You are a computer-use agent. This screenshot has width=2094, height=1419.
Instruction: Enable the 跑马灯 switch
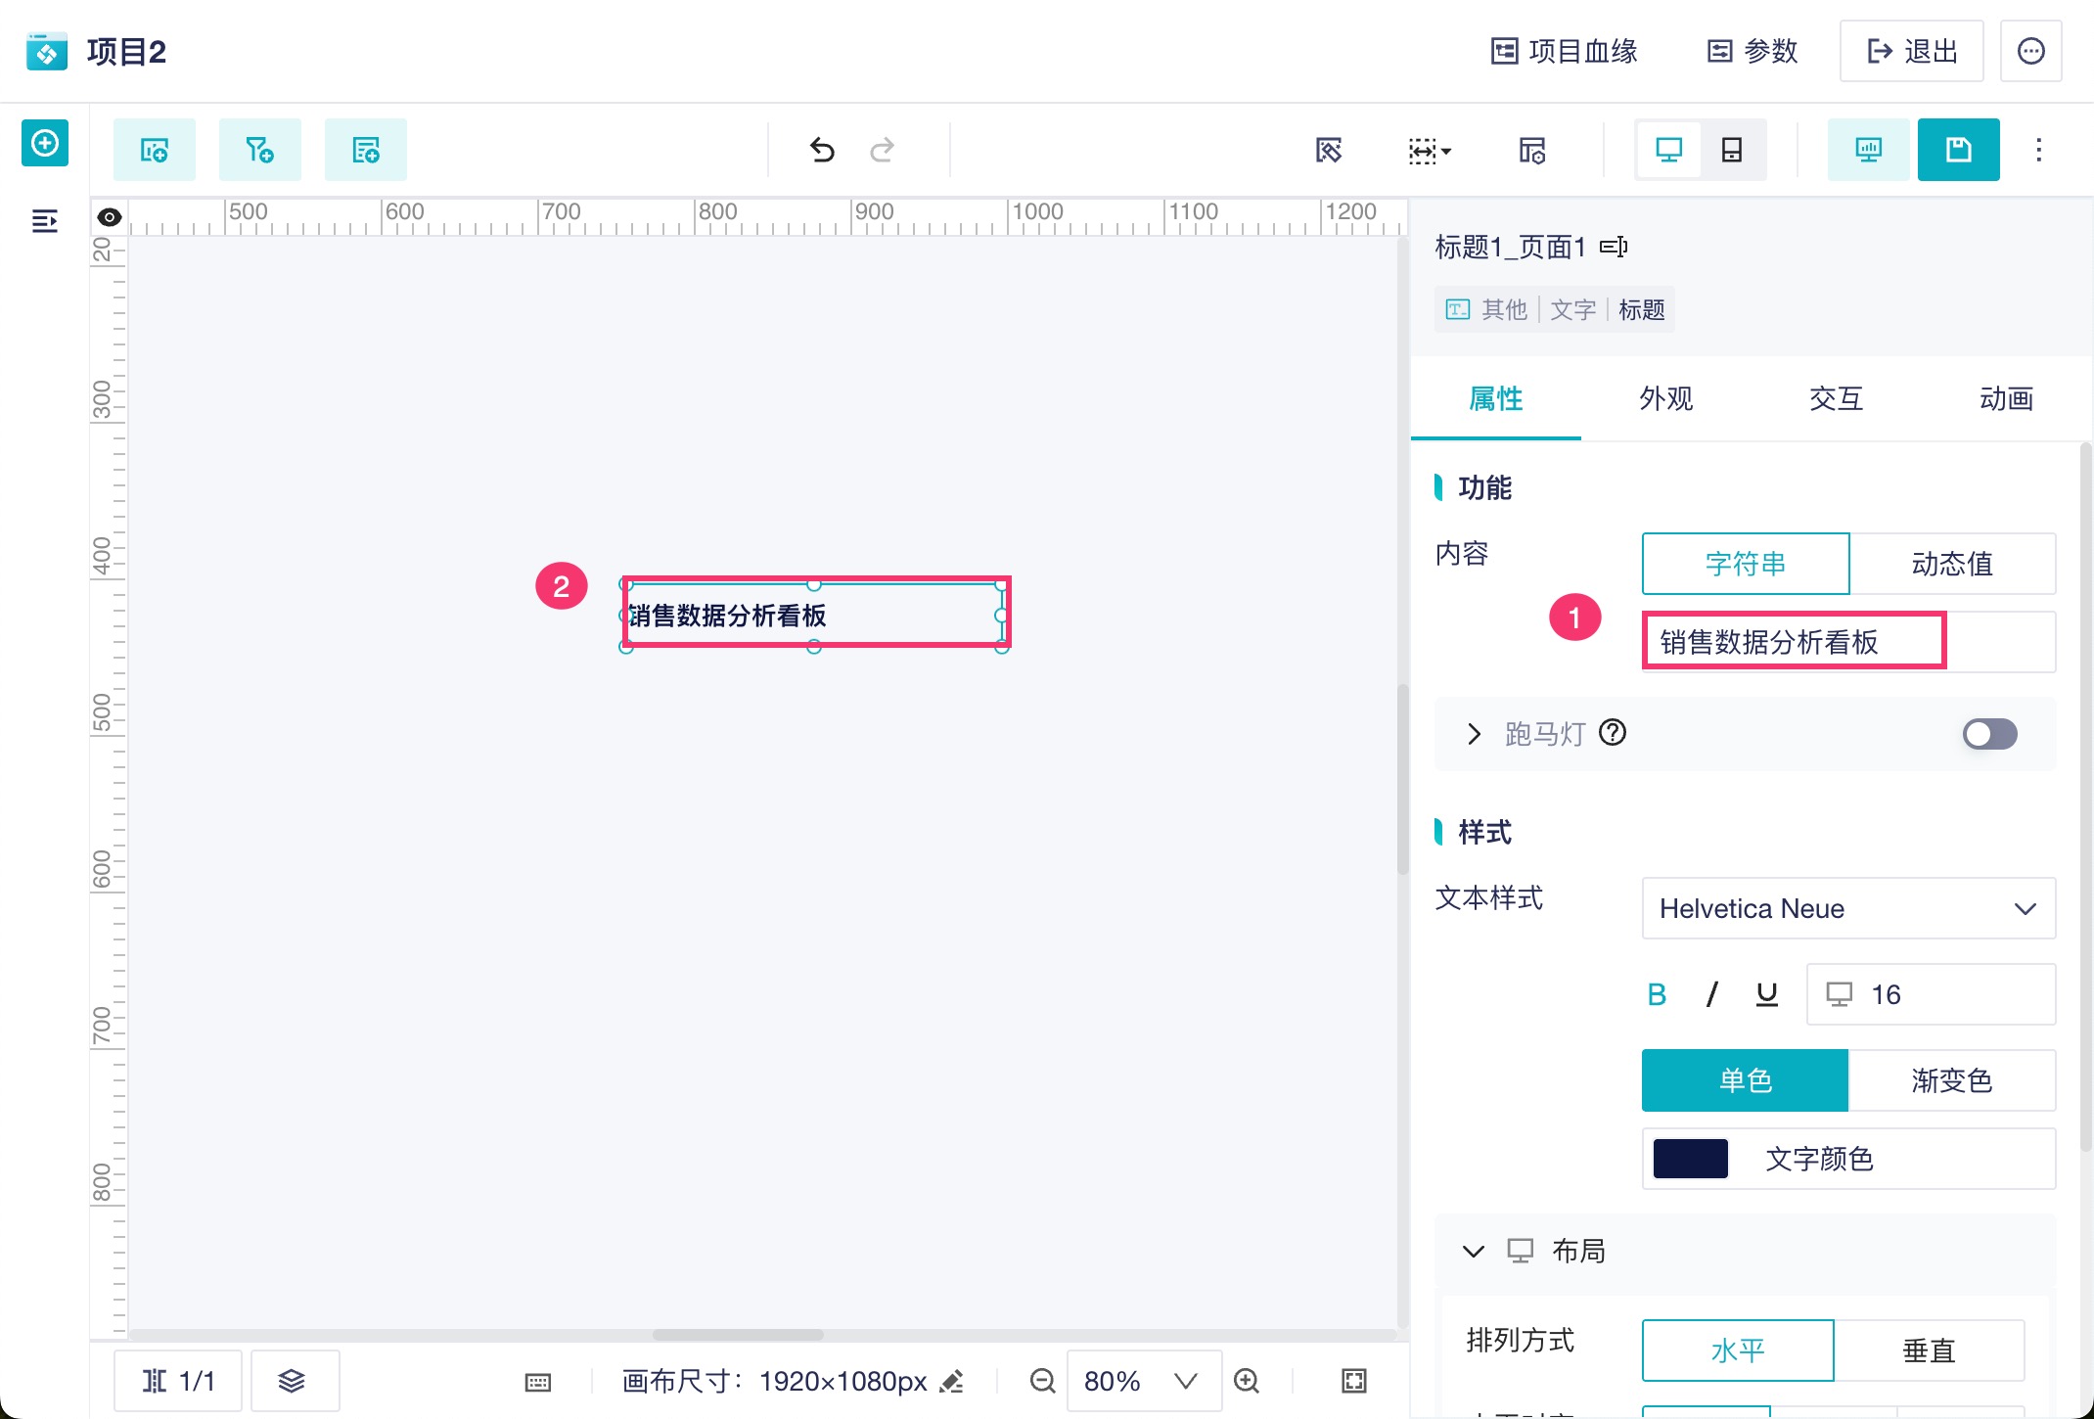point(1989,734)
